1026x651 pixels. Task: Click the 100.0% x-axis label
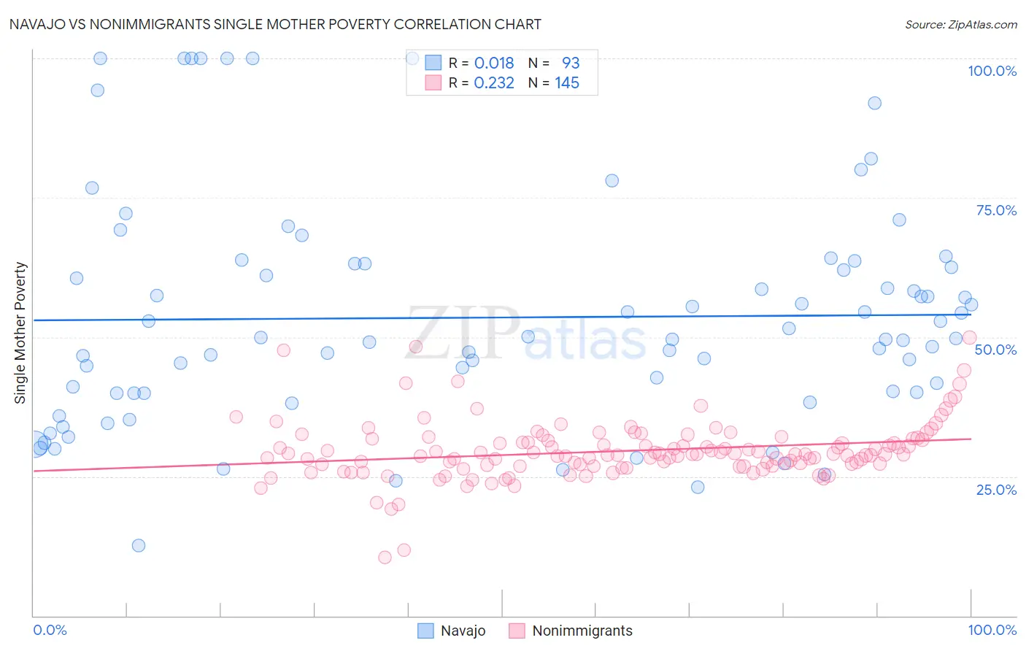pyautogui.click(x=992, y=630)
